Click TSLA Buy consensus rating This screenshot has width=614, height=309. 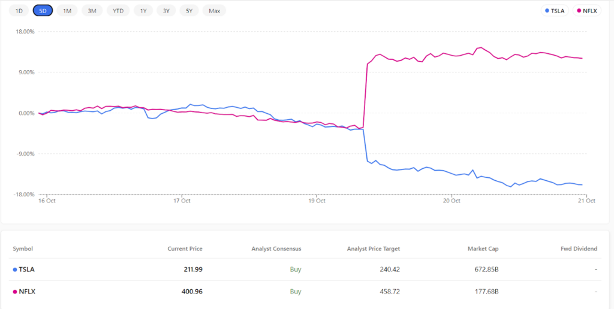coord(296,269)
